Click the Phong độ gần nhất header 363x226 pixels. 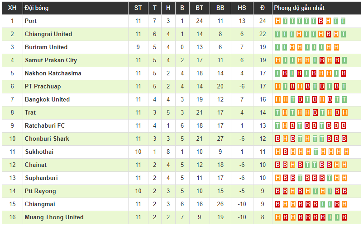(x=299, y=8)
